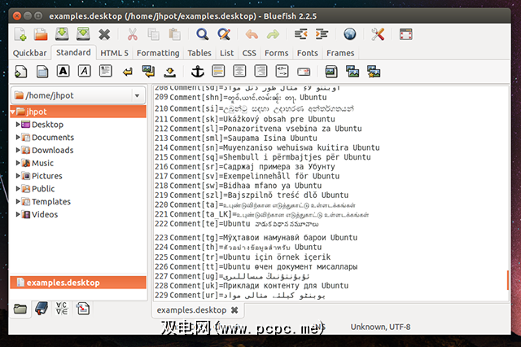
Task: Close the current document with X icon
Action: pos(104,34)
